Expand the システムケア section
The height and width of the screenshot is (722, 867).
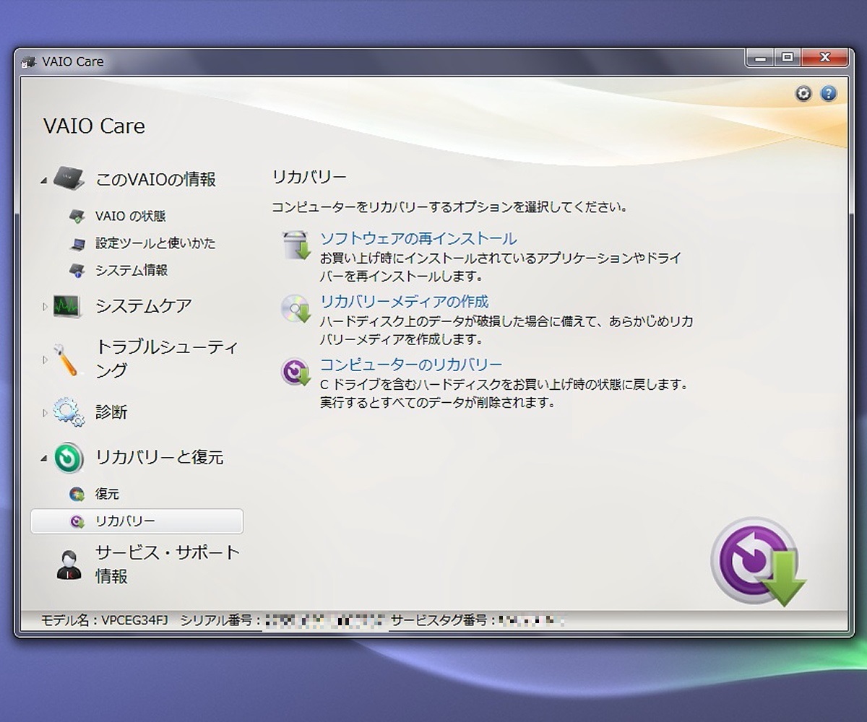pos(44,306)
